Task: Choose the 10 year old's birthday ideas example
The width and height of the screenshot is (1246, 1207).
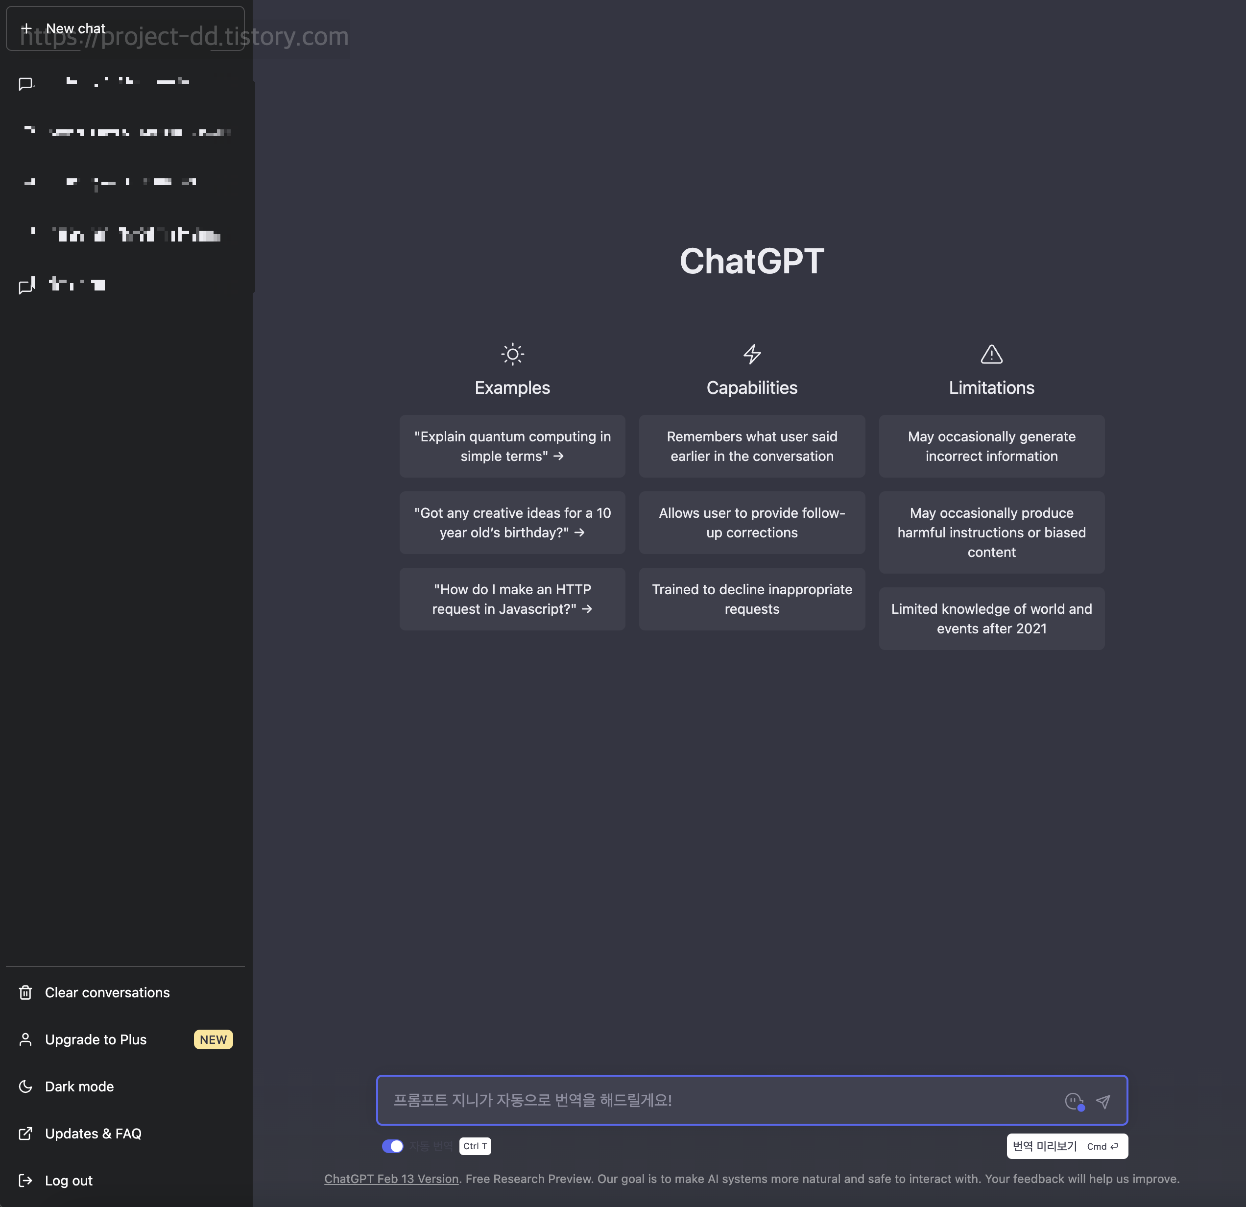Action: coord(512,522)
